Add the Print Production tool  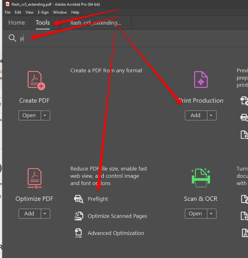point(196,115)
